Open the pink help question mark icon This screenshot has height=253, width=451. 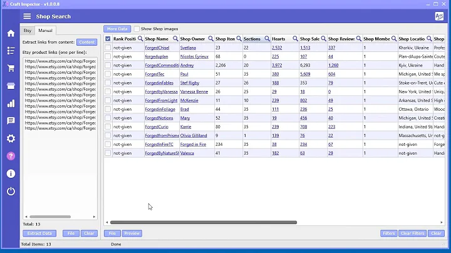[11, 156]
